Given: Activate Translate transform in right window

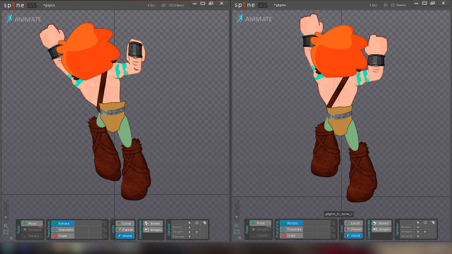Looking at the screenshot, I should click(291, 229).
